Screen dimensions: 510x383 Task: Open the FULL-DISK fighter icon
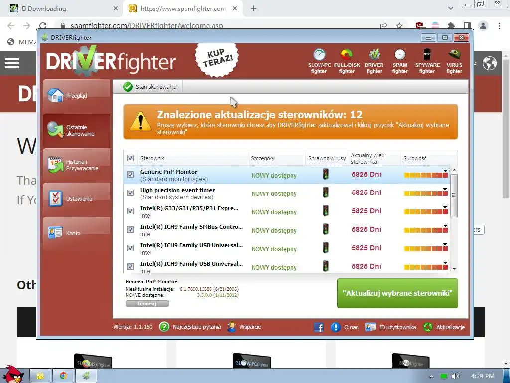coord(347,61)
